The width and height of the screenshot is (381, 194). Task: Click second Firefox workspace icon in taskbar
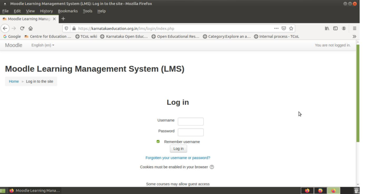pos(320,190)
